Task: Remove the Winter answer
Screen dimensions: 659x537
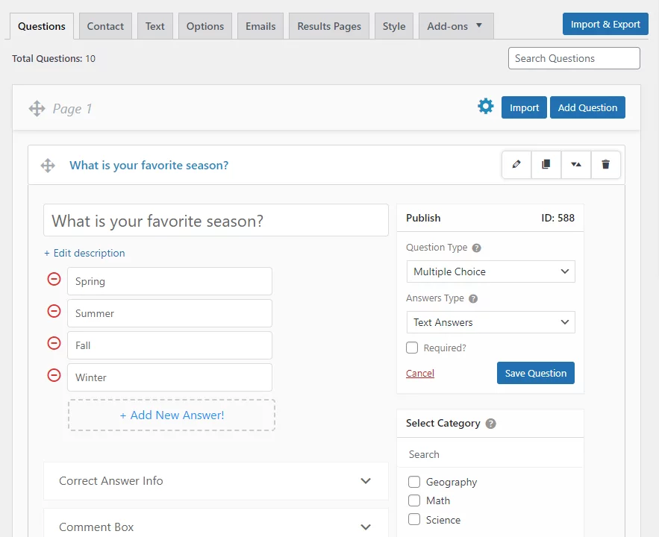Action: click(x=54, y=375)
